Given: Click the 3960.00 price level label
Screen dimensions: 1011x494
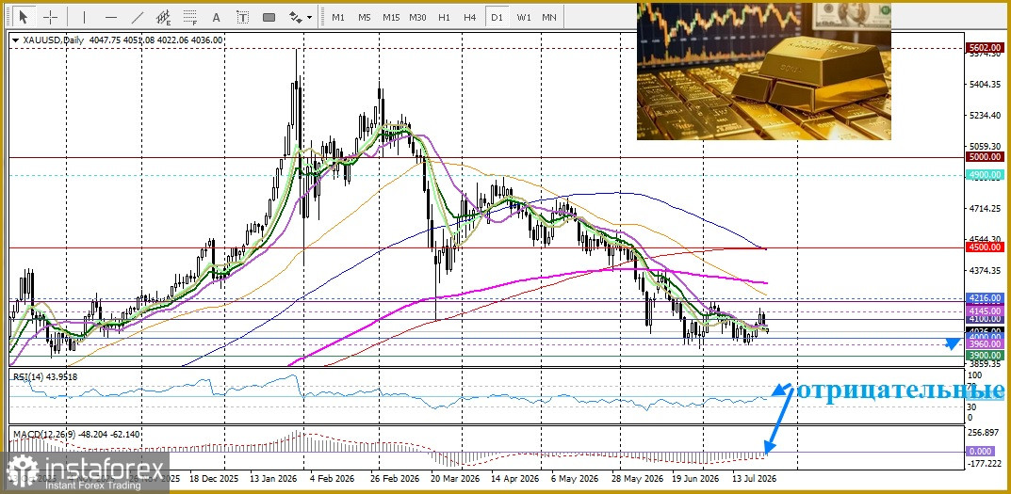Looking at the screenshot, I should pyautogui.click(x=986, y=344).
